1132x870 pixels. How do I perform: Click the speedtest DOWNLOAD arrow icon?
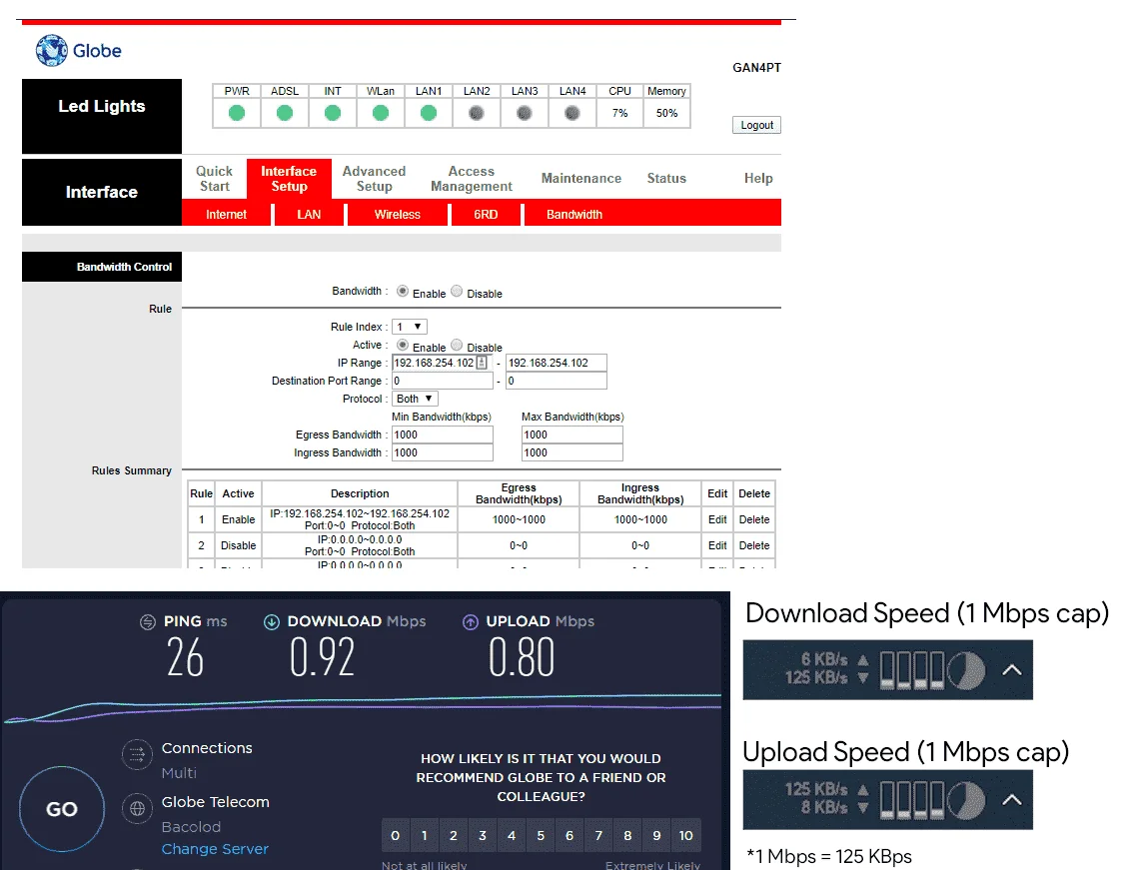click(272, 621)
